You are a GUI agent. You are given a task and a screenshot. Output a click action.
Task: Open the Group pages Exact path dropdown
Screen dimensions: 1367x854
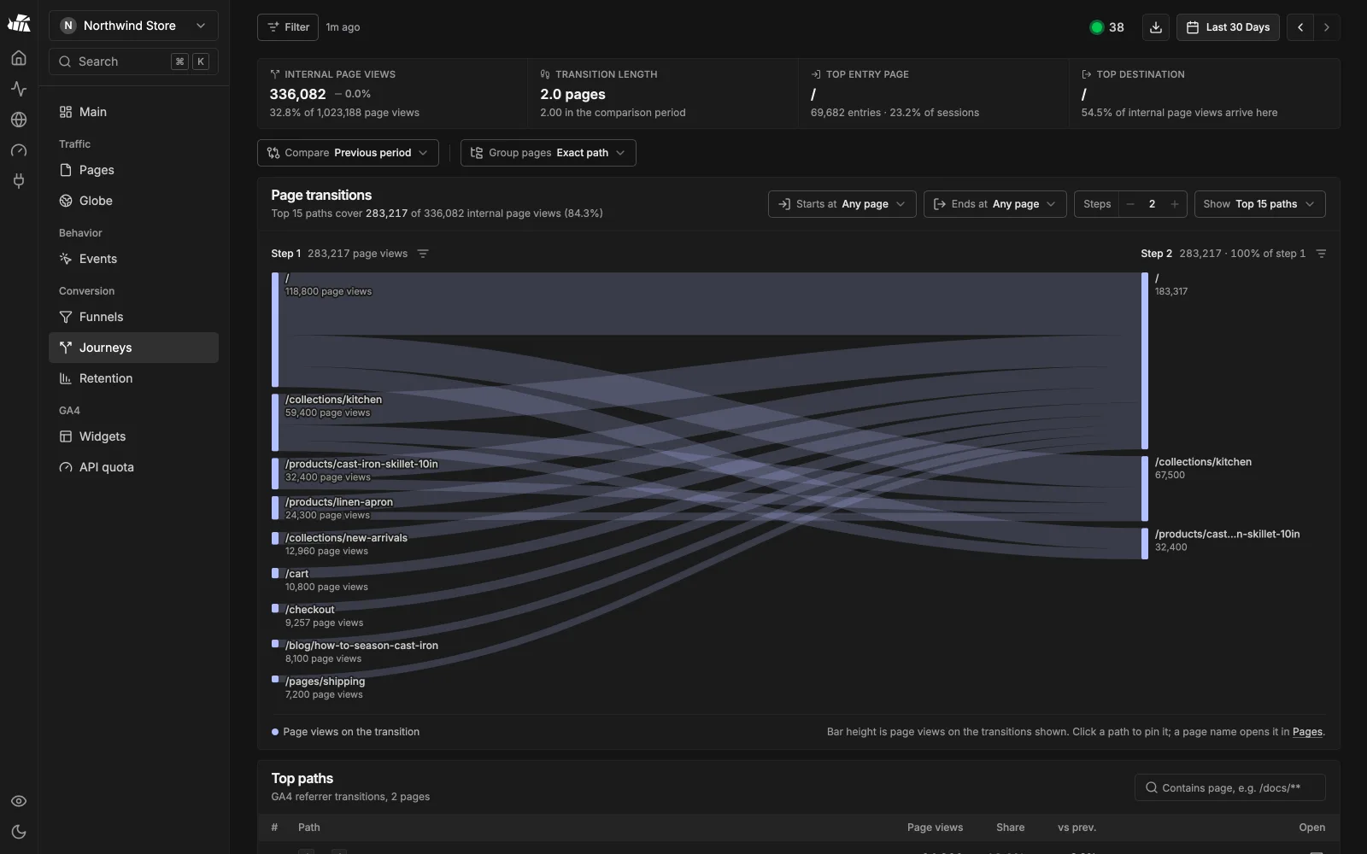(x=549, y=153)
